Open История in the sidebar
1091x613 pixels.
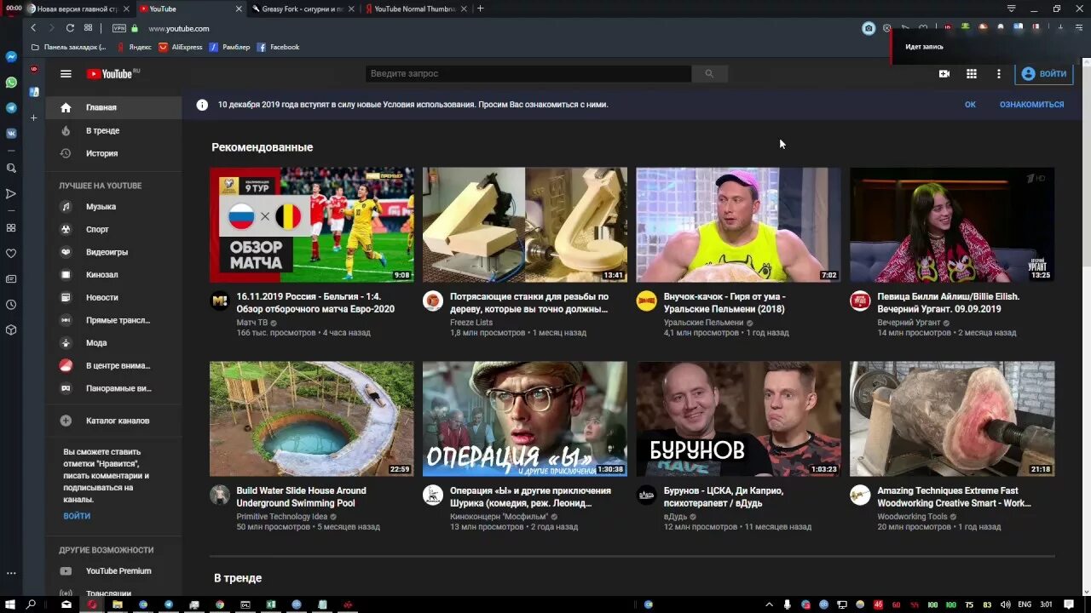(113, 153)
